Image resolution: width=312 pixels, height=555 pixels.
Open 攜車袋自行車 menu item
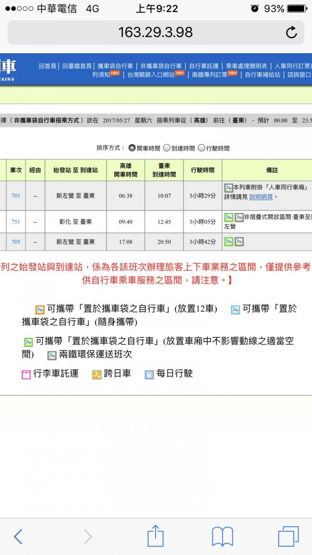click(x=115, y=66)
